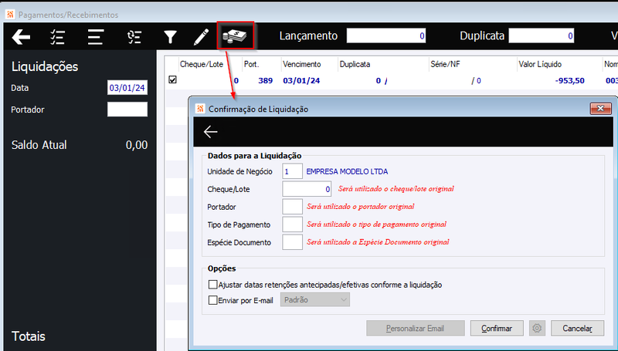Open the Padrão email template dropdown

point(315,300)
